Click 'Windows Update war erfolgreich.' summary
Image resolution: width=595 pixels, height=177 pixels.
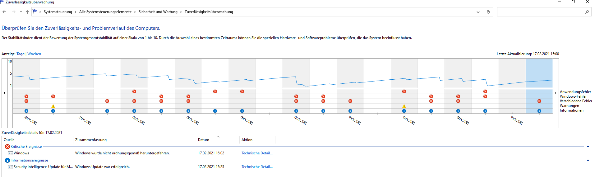tap(102, 167)
